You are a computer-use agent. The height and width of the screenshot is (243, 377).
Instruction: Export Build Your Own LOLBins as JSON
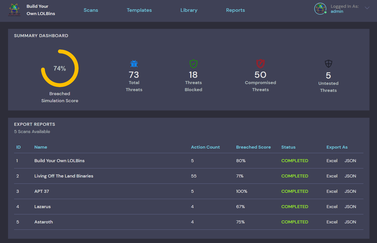pyautogui.click(x=350, y=161)
